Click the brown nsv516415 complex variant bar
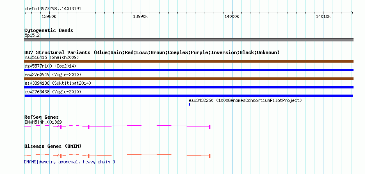The height and width of the screenshot is (174, 365). tap(189, 61)
